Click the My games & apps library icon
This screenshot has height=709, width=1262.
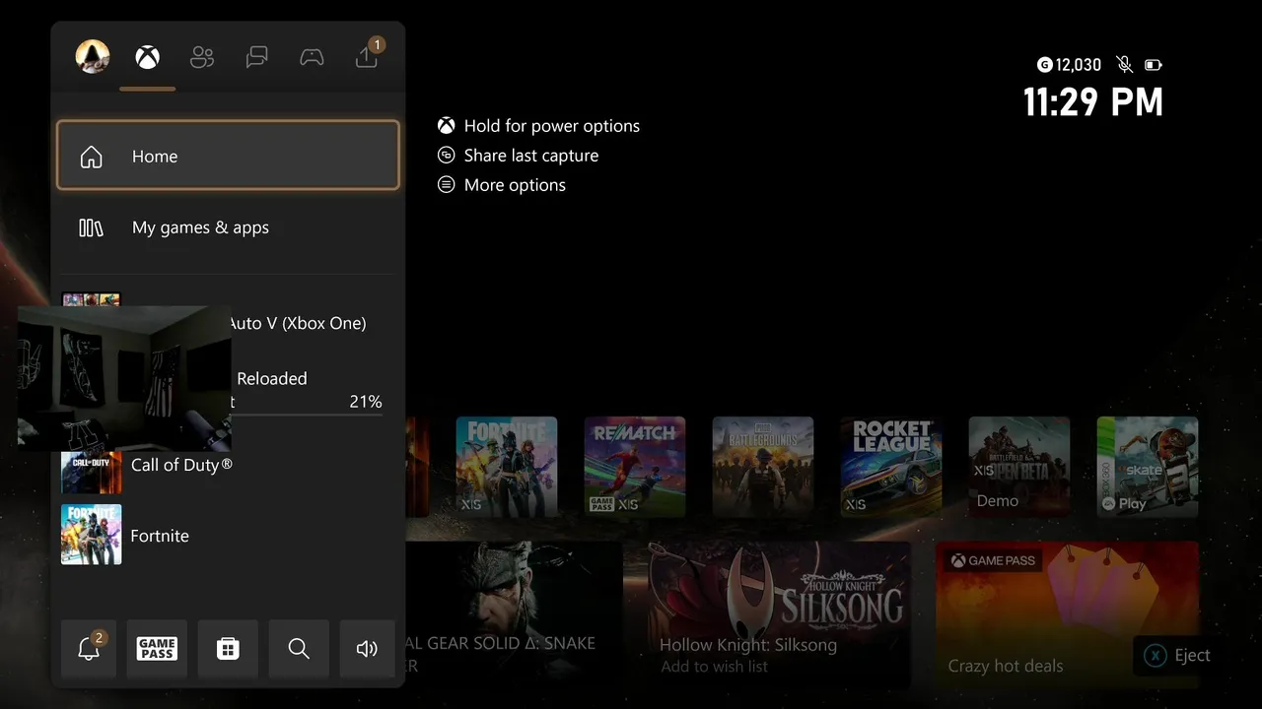tap(91, 227)
